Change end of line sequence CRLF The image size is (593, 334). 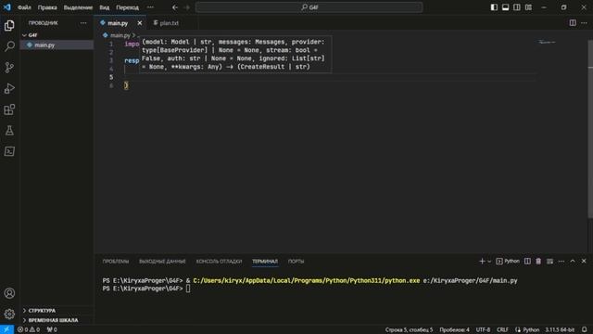[502, 330]
